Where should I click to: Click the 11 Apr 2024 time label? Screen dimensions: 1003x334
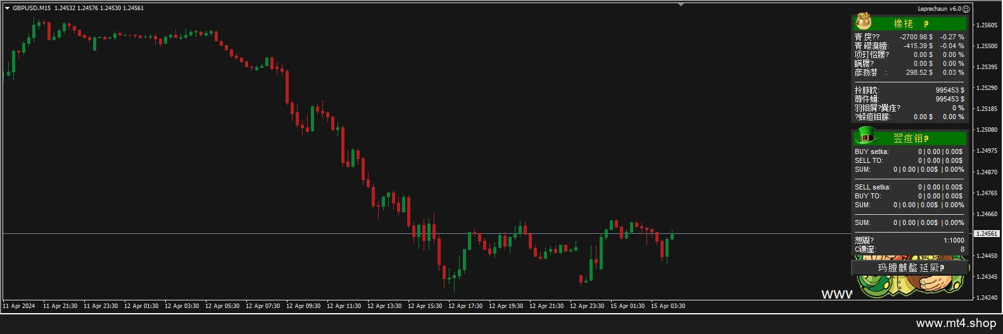point(19,306)
